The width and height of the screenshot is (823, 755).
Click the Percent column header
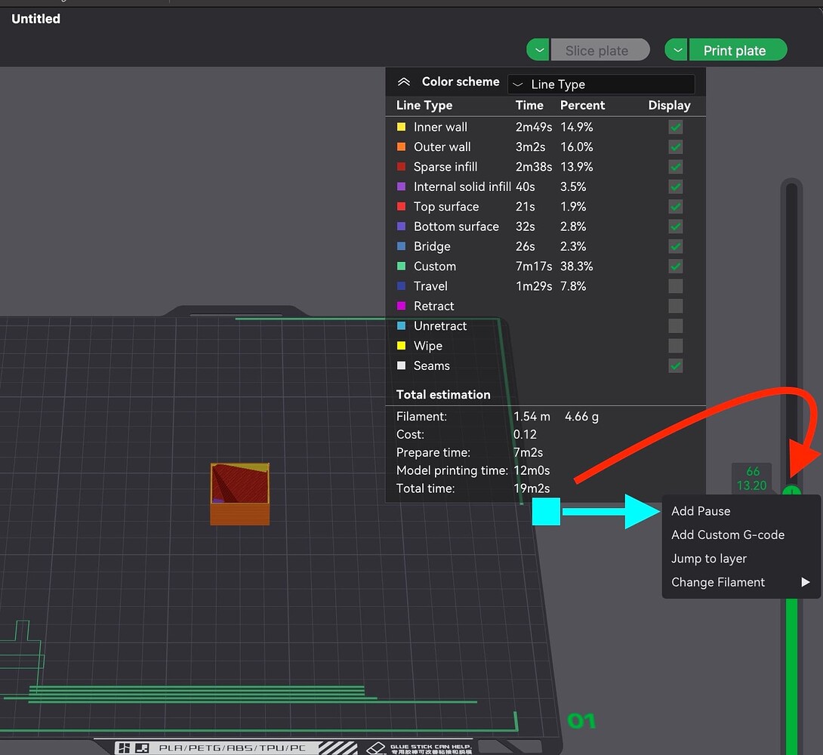coord(582,106)
